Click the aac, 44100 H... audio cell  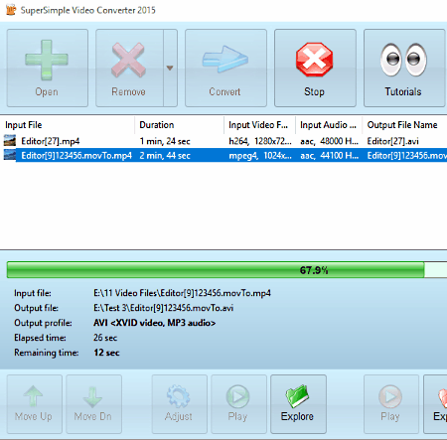coord(329,155)
